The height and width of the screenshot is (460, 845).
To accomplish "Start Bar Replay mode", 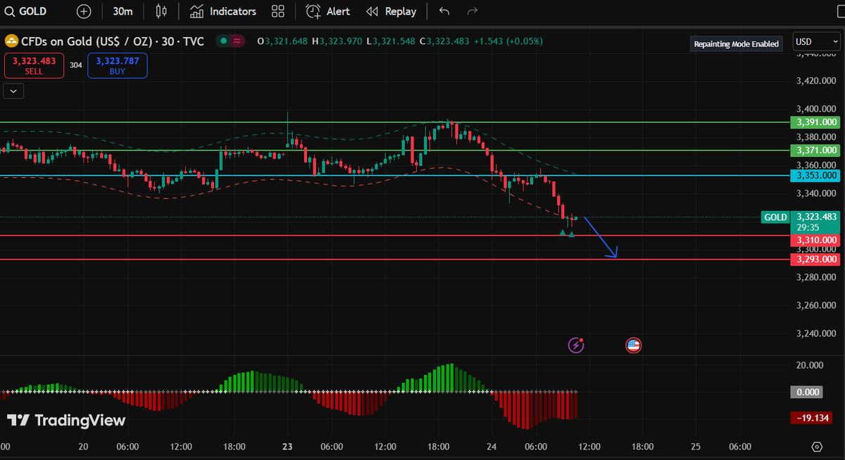I will click(392, 11).
